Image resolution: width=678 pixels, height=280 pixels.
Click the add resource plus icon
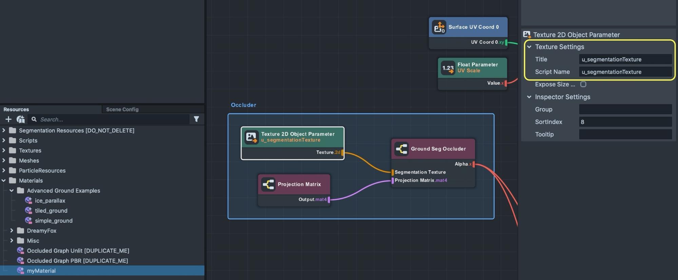click(8, 119)
